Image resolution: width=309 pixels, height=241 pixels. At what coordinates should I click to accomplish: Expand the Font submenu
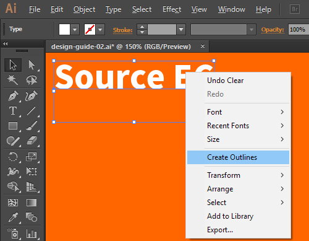click(238, 112)
